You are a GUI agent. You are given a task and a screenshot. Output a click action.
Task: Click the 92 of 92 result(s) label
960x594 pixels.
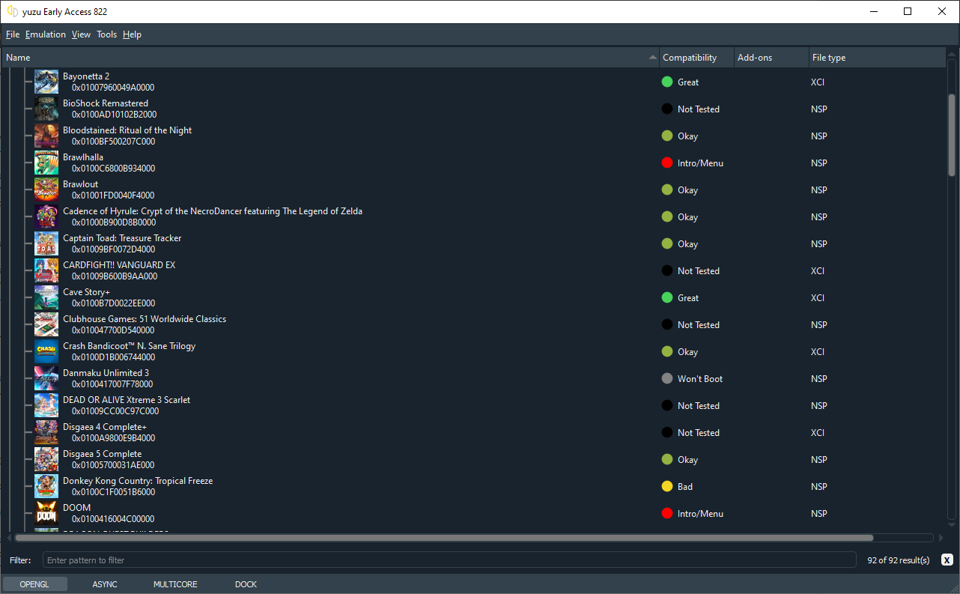click(899, 560)
